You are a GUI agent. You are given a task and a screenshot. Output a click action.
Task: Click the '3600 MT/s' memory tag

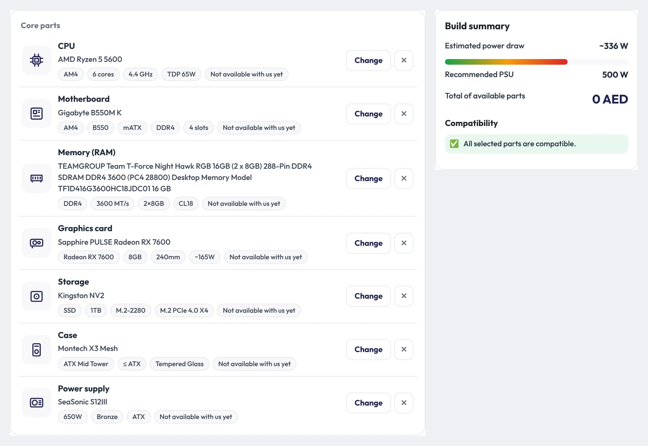113,204
